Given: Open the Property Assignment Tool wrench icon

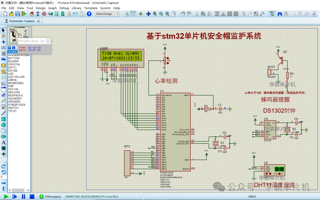Looking at the screenshot, I should (x=286, y=14).
